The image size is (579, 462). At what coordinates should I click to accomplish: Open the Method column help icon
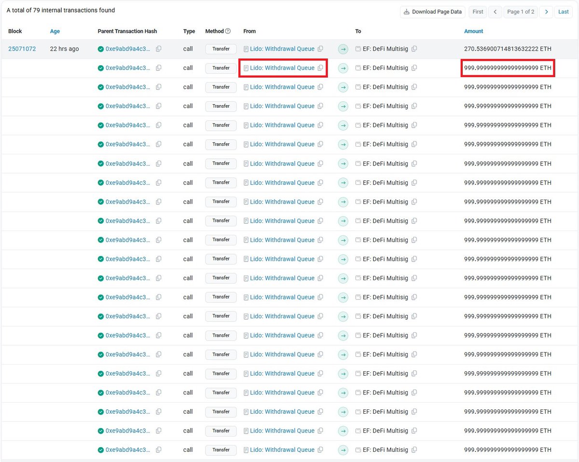[x=228, y=31]
